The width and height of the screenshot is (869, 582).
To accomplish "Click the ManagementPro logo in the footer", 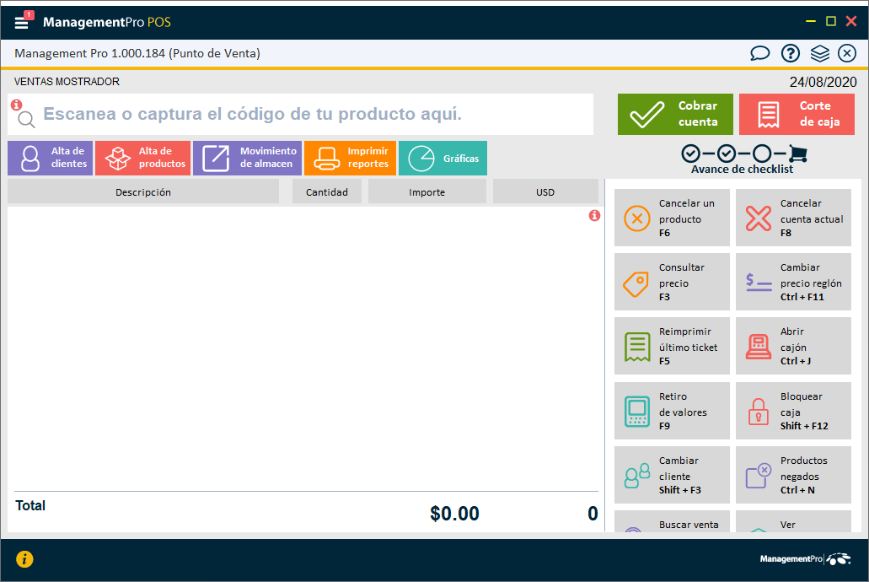I will point(805,558).
